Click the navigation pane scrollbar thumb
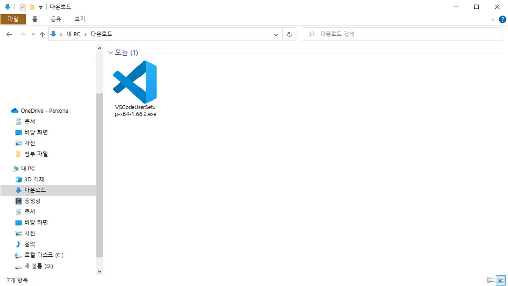The width and height of the screenshot is (508, 286). (x=100, y=175)
